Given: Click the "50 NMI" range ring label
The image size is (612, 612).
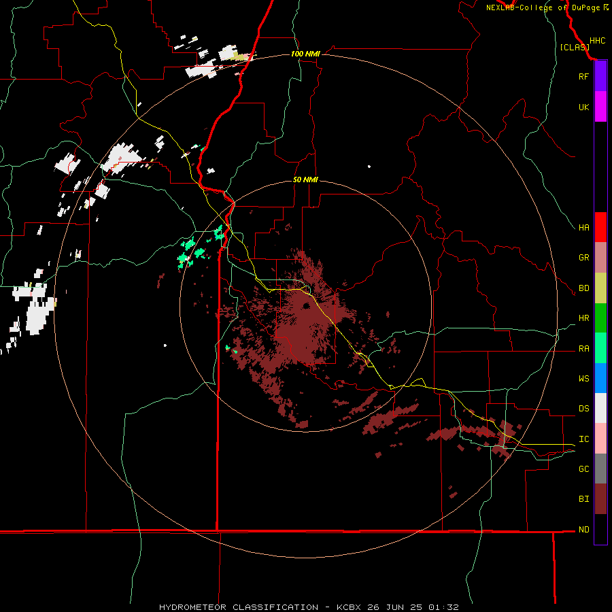Looking at the screenshot, I should pos(305,180).
